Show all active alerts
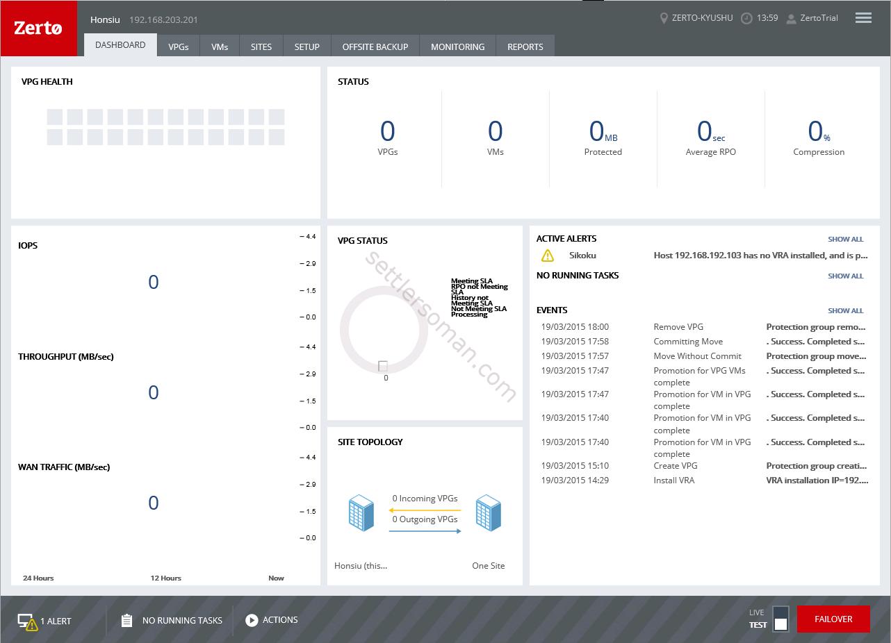The image size is (891, 643). tap(845, 239)
